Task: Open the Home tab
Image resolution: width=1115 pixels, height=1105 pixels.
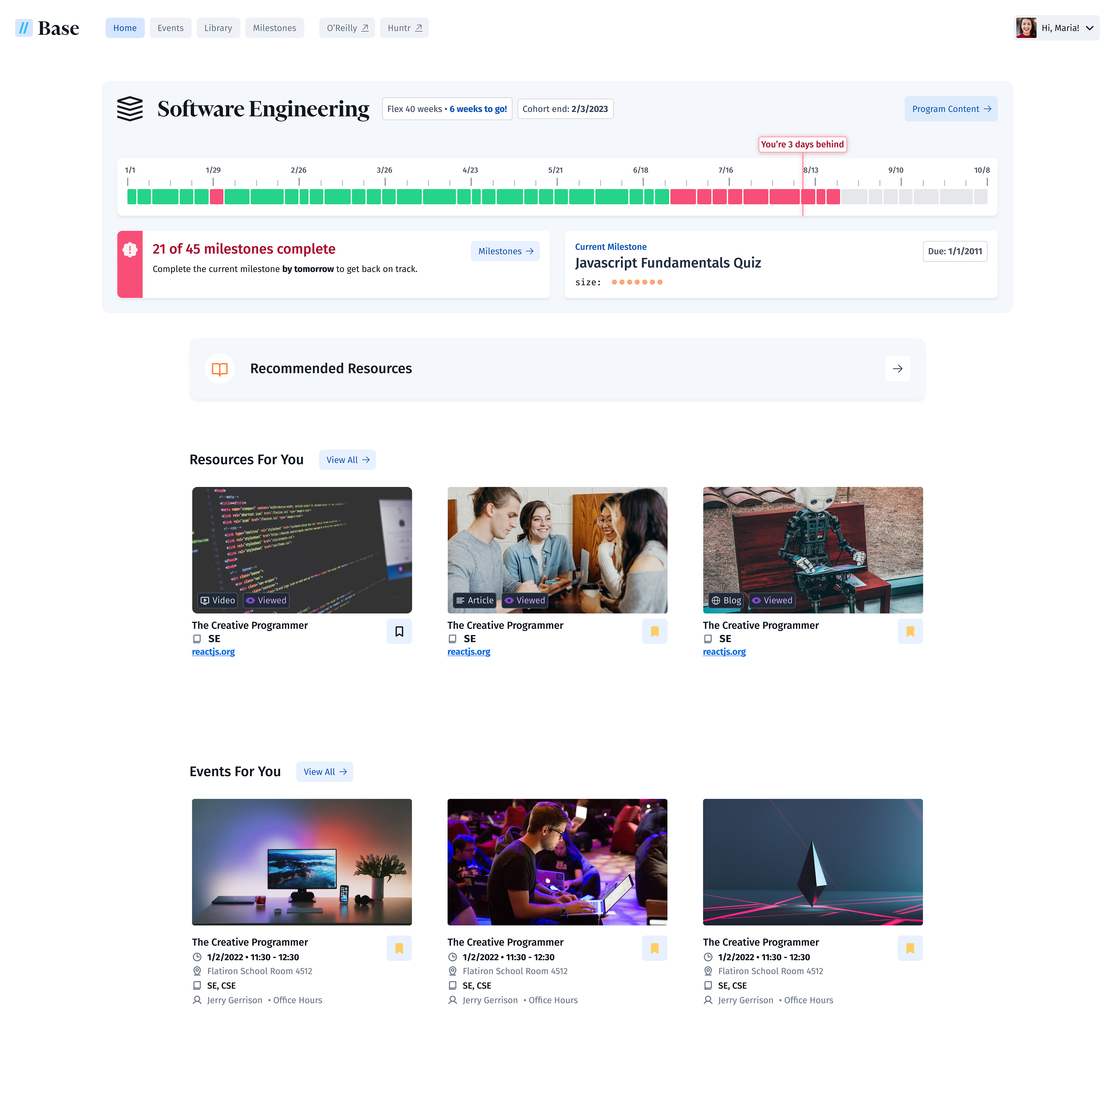Action: coord(125,28)
